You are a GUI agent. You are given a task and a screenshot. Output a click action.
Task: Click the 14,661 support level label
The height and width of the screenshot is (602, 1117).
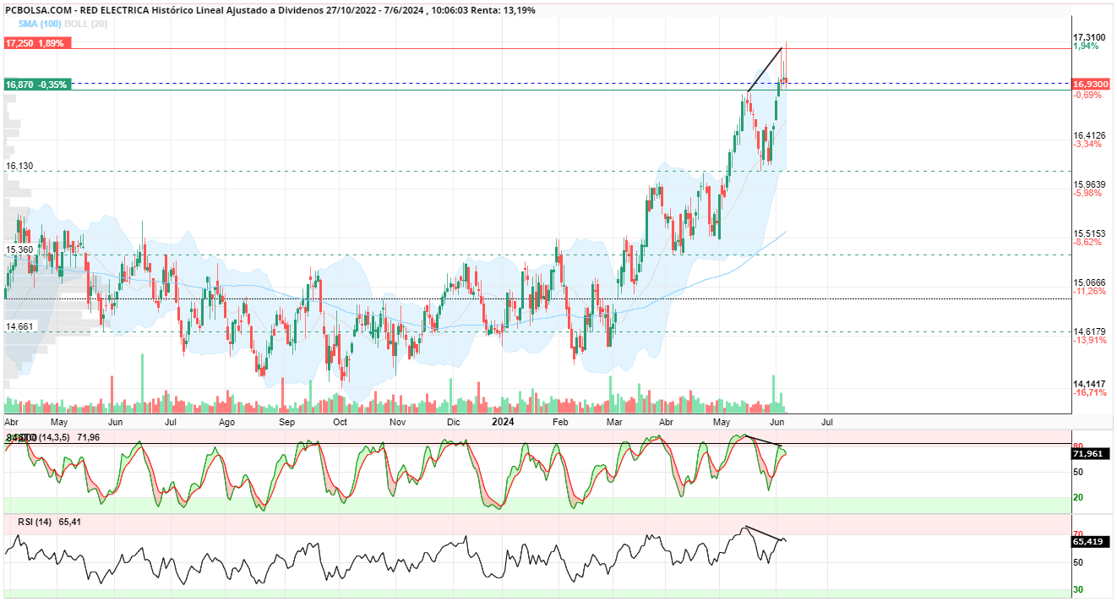click(19, 326)
